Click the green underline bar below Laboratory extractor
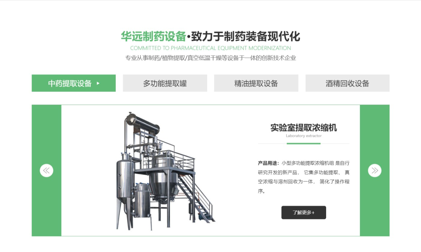421x252 pixels. click(x=303, y=143)
